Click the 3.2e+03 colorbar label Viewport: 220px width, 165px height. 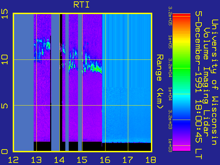tap(170, 120)
